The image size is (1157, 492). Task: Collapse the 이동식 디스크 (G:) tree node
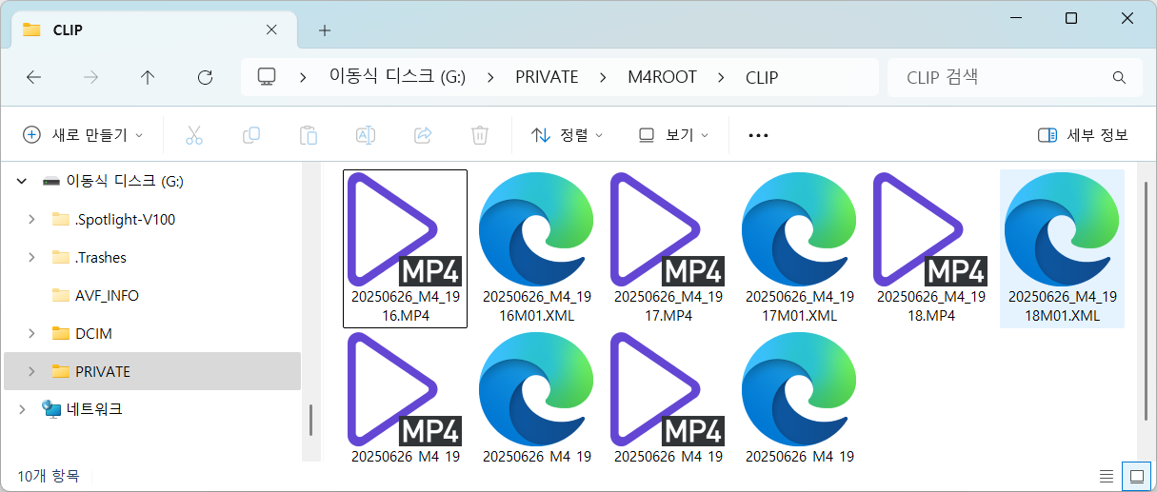pos(21,181)
